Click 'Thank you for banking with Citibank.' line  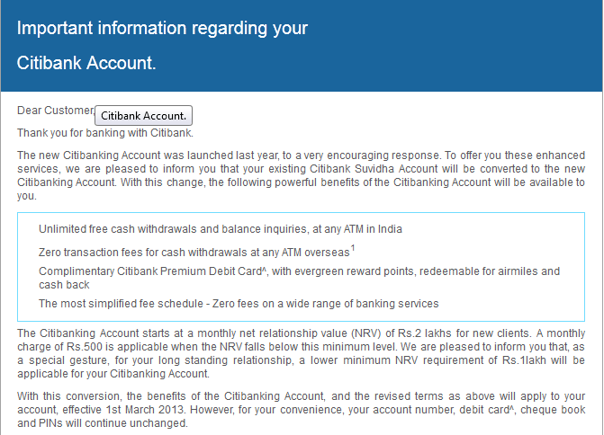click(x=105, y=133)
